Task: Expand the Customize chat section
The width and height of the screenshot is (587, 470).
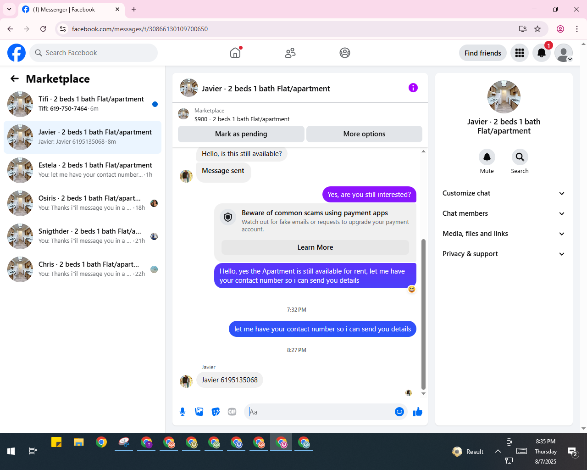Action: point(504,193)
